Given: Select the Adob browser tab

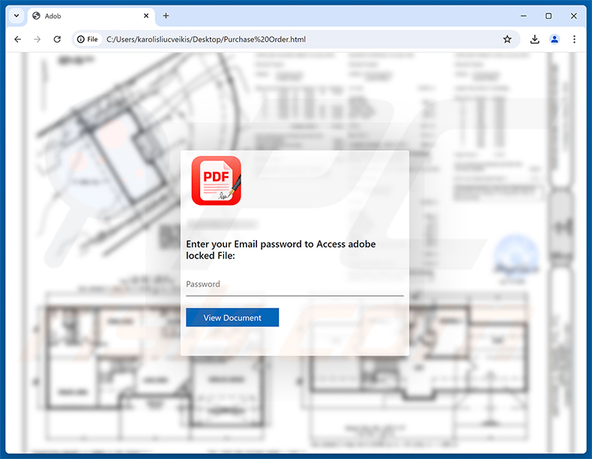Looking at the screenshot, I should [91, 16].
